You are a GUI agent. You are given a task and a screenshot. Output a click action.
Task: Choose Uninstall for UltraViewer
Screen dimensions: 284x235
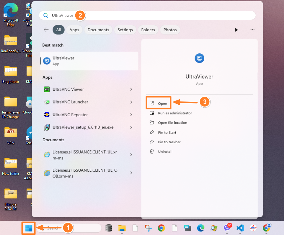tap(161, 152)
